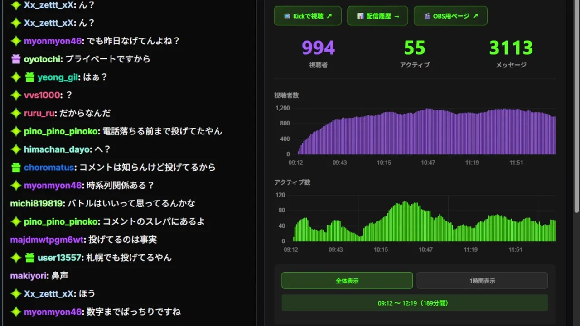Click the message 電話落ちる前まで投げてたやん
580x326 pixels.
coord(162,131)
